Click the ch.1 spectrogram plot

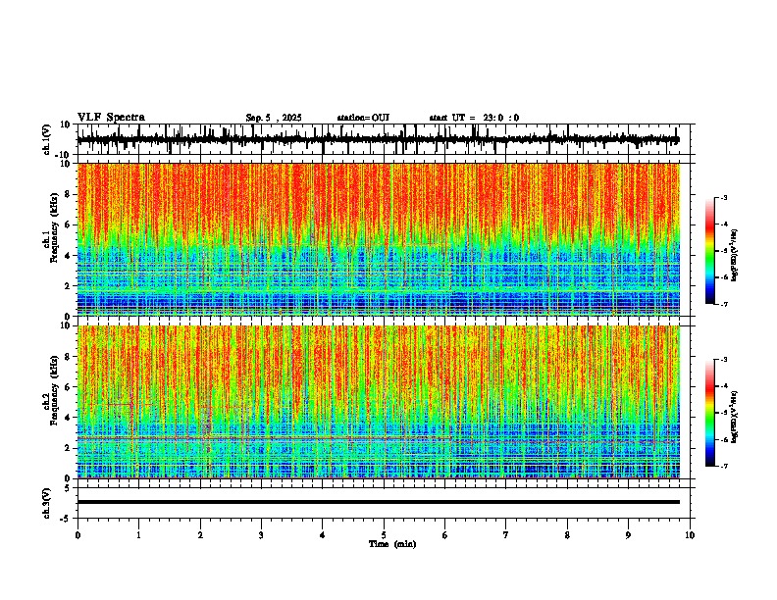point(378,239)
